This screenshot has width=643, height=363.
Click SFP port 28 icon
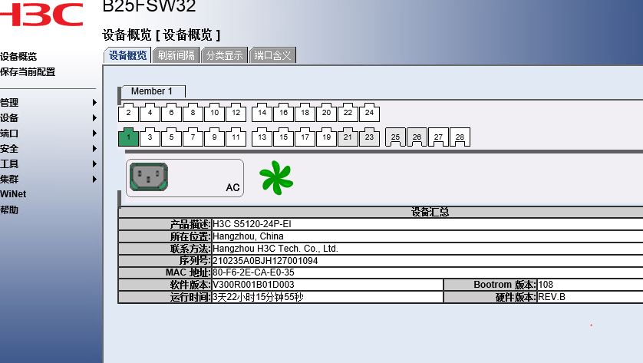click(460, 137)
